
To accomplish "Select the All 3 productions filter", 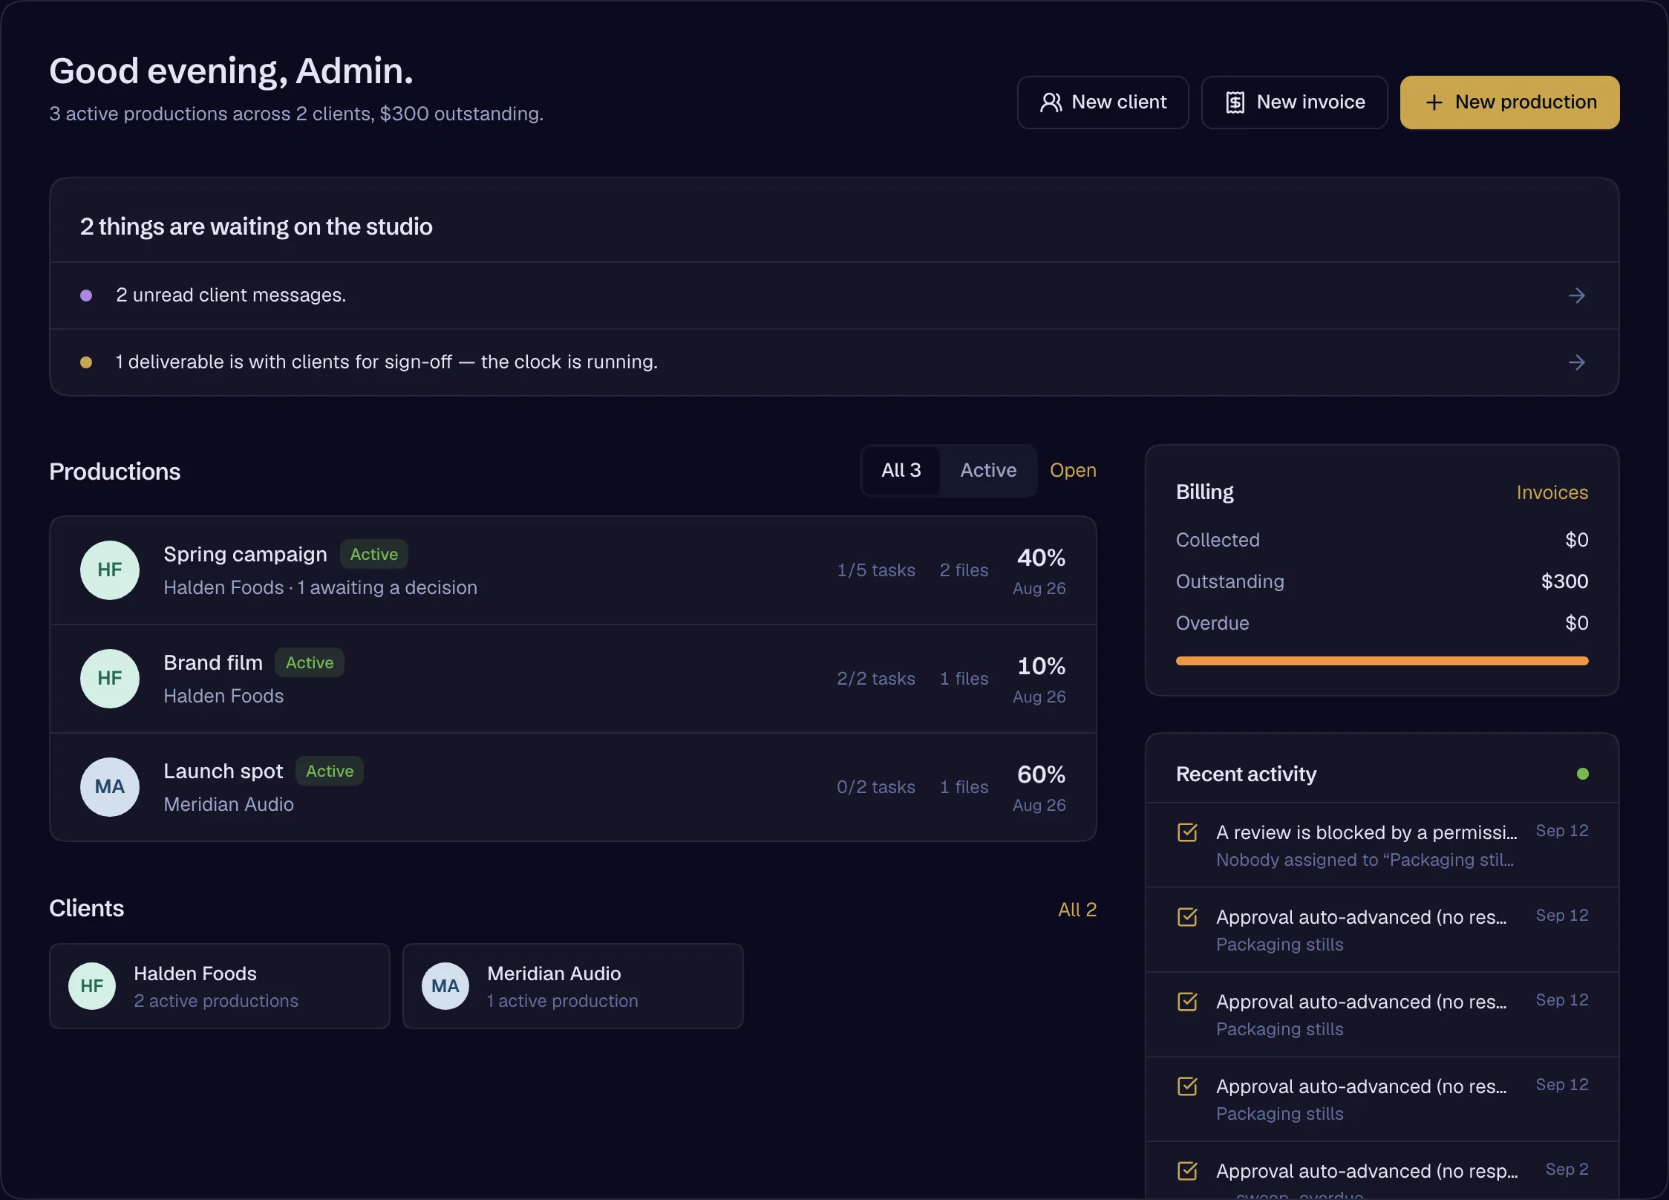I will (901, 471).
